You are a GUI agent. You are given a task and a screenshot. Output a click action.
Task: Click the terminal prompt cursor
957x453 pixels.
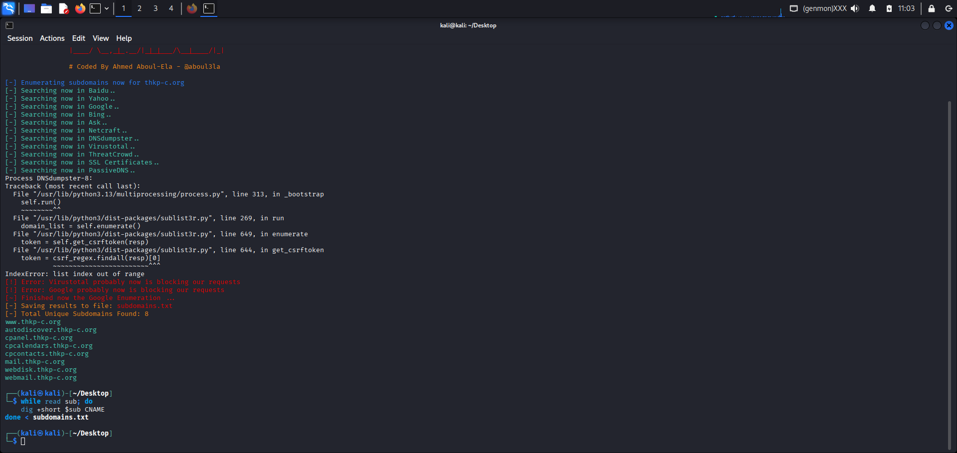pos(23,441)
